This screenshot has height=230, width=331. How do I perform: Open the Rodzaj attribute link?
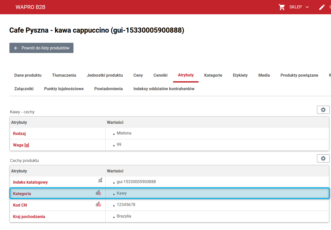[x=19, y=133]
